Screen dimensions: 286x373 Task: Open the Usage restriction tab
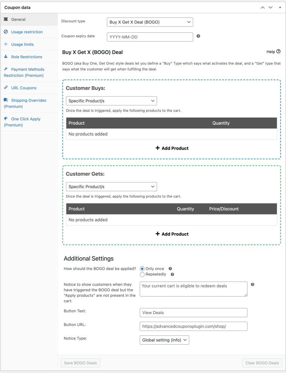[27, 32]
